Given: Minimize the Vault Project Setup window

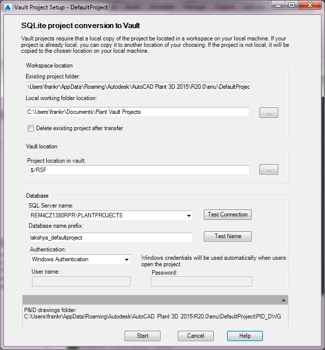Looking at the screenshot, I should click(x=277, y=5).
